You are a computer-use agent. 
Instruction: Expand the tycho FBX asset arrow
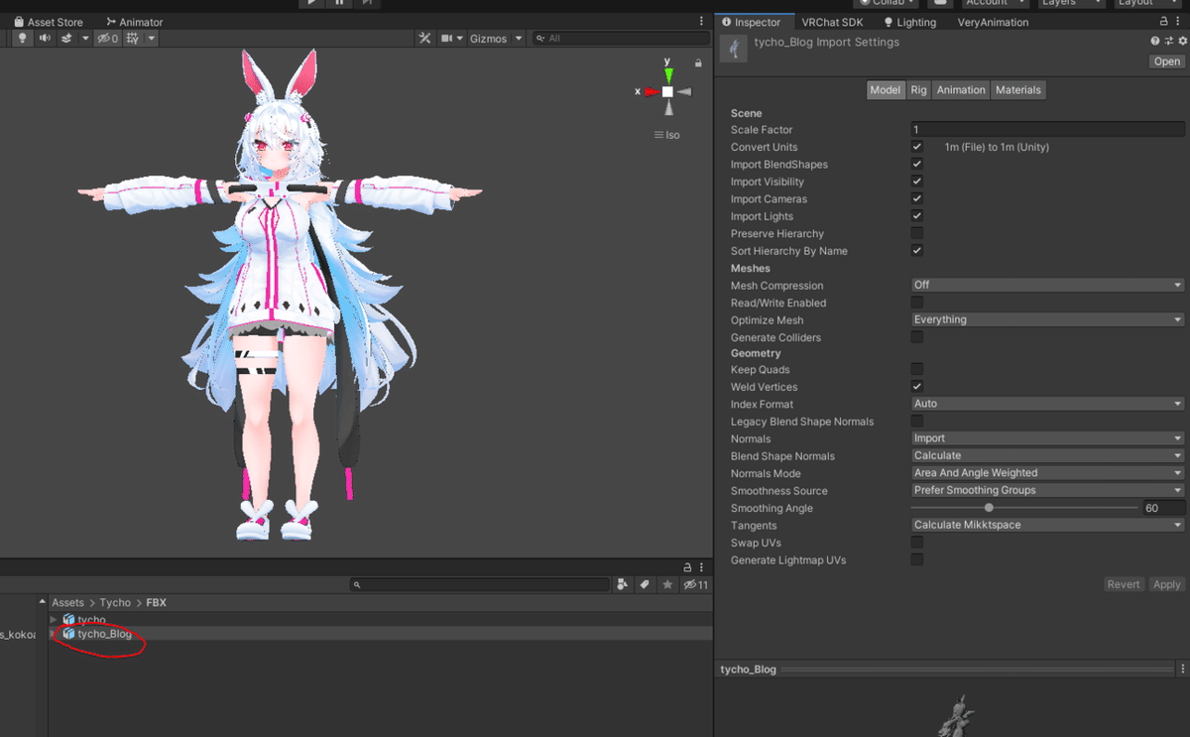[54, 620]
